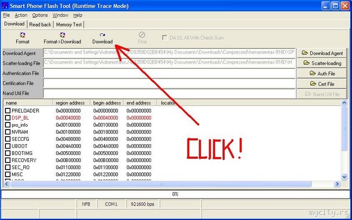352x220 pixels.
Task: Click the partition list scroll up arrow
Action: (x=344, y=103)
